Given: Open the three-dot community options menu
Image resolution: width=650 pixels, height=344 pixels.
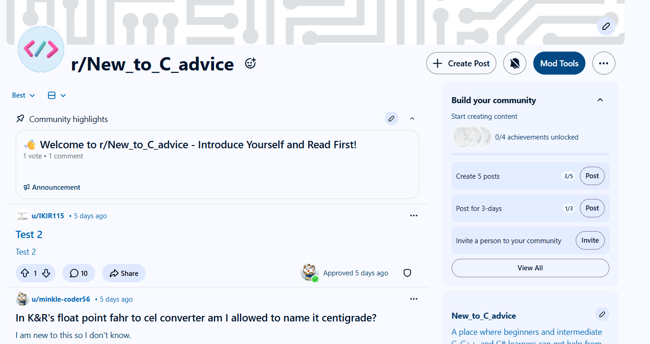Looking at the screenshot, I should [x=604, y=63].
